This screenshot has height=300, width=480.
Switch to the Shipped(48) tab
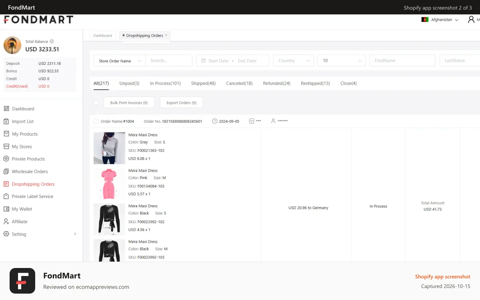[203, 84]
